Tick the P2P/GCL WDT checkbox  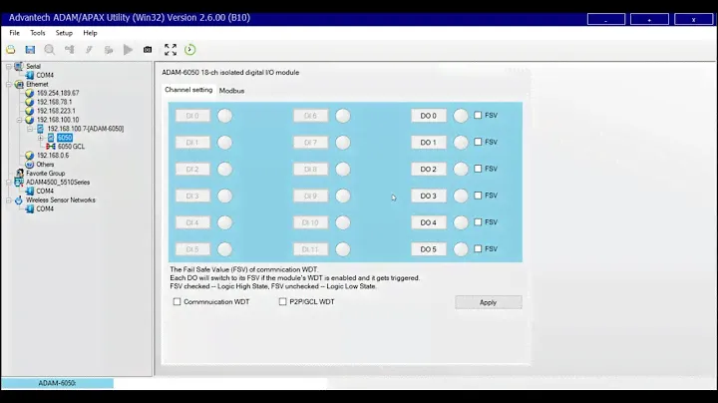pyautogui.click(x=283, y=301)
